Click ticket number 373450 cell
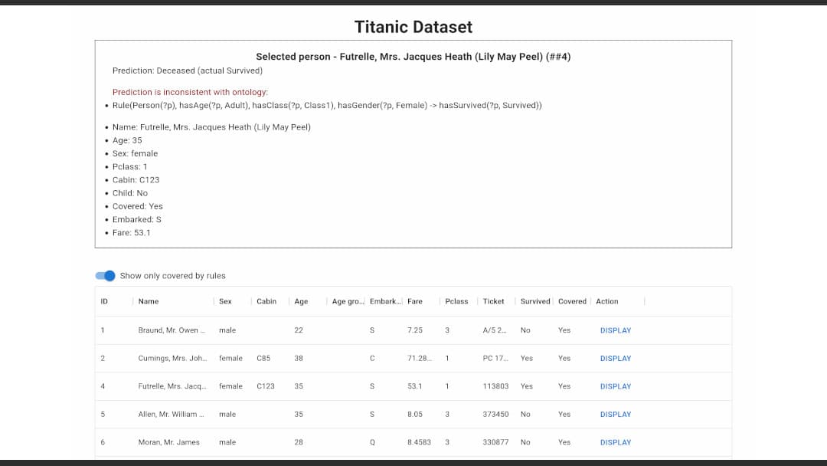 (x=495, y=415)
